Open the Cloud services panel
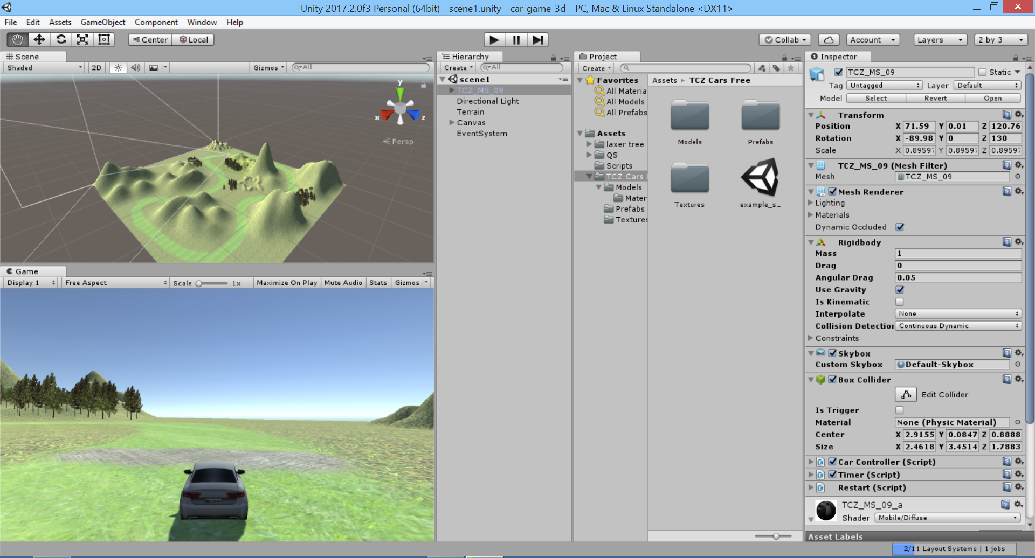 pos(829,40)
